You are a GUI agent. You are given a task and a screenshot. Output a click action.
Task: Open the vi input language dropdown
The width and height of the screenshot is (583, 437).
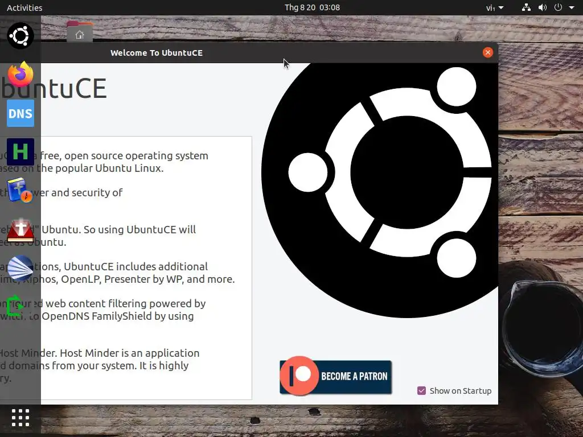click(x=495, y=7)
